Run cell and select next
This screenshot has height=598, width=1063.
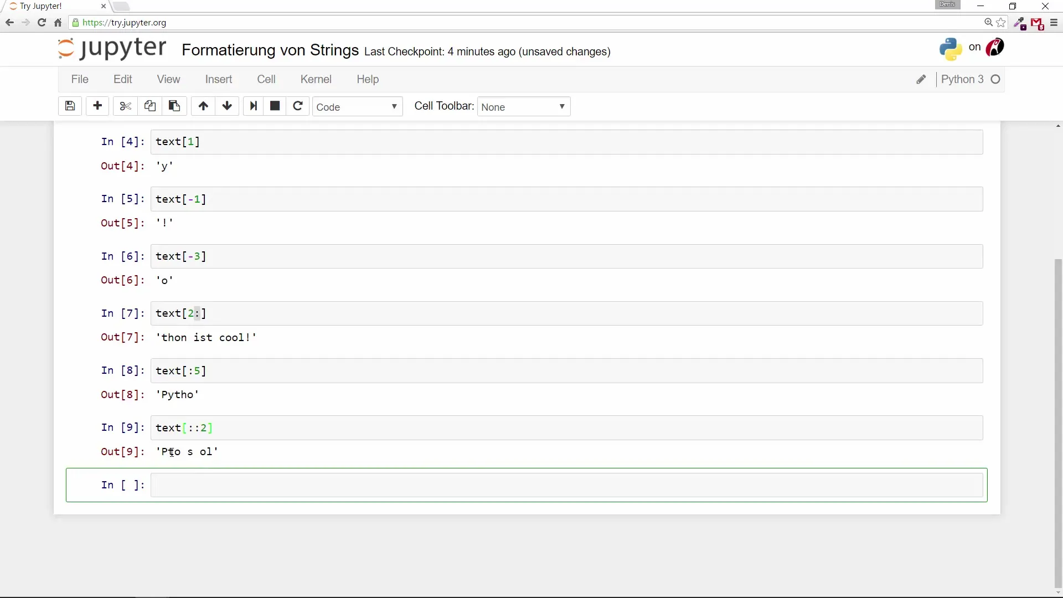pos(253,106)
